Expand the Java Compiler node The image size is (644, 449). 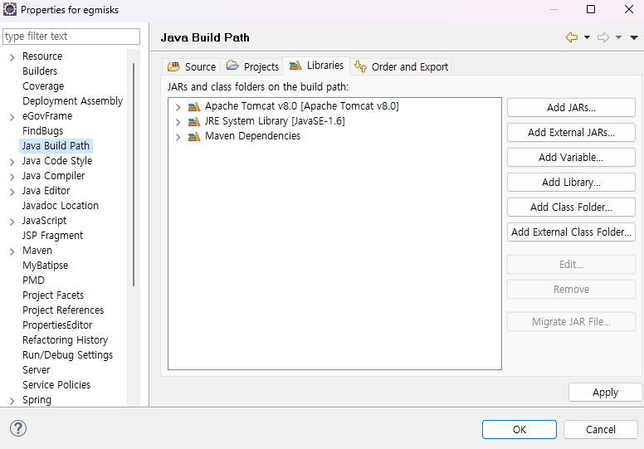pyautogui.click(x=12, y=177)
